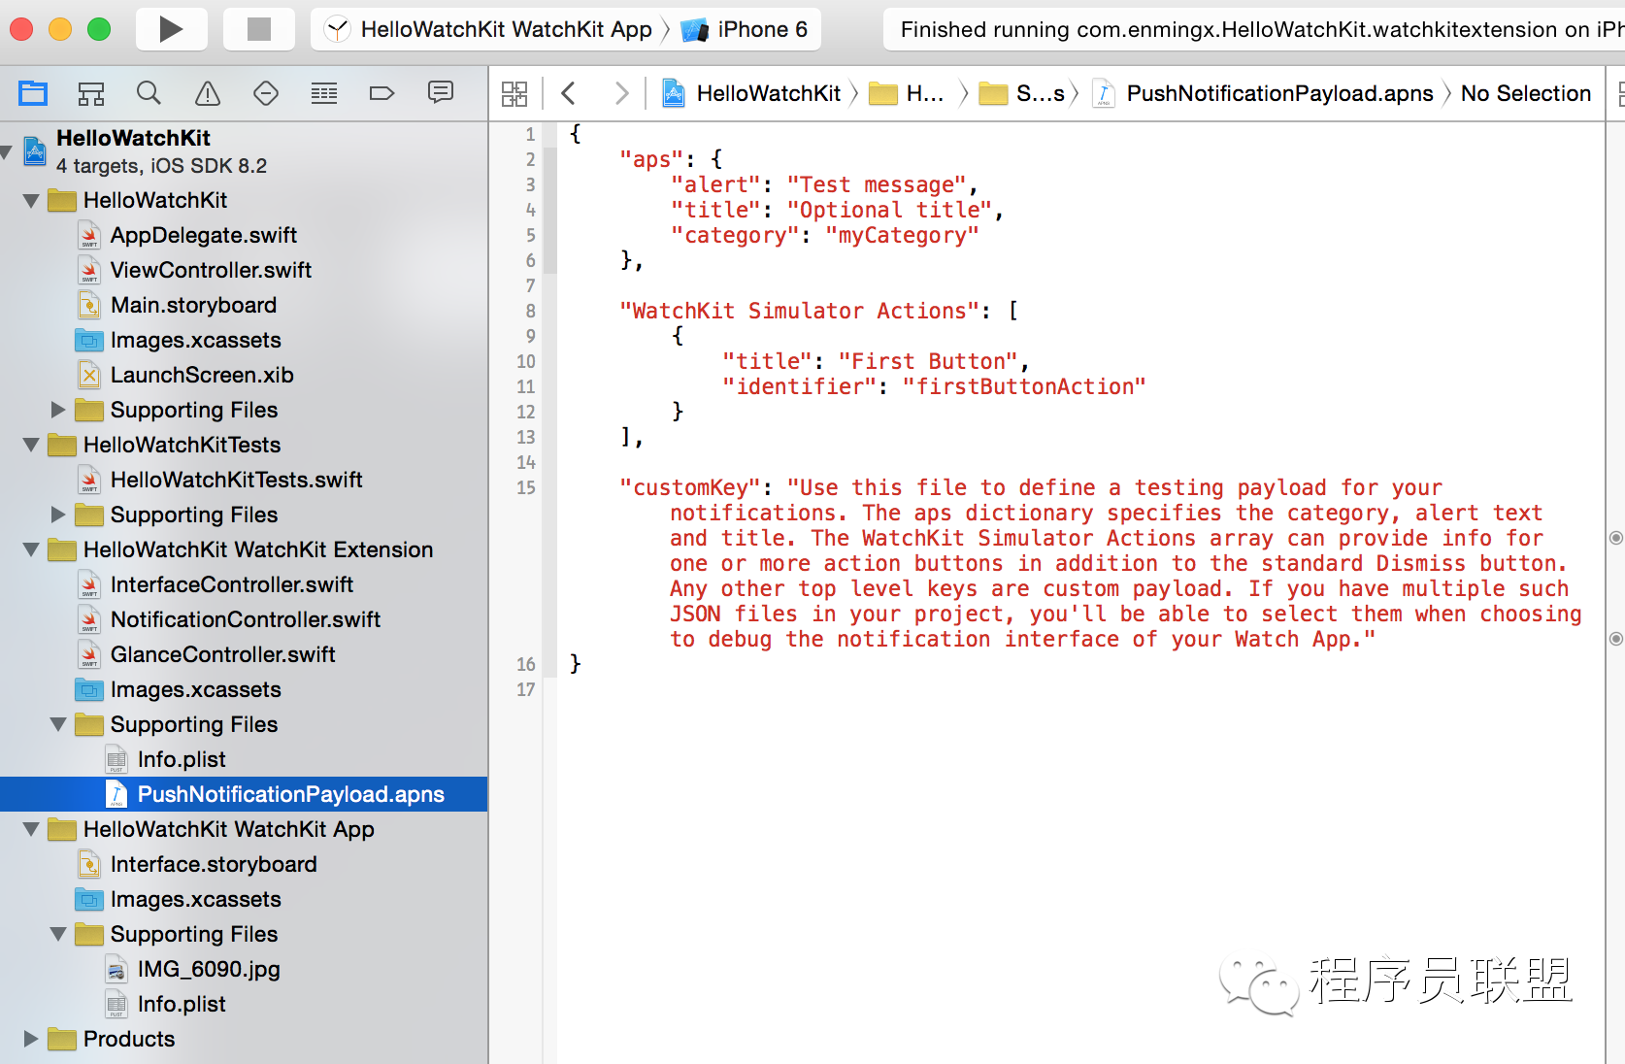1625x1064 pixels.
Task: Click the "WatchKit Simulator Actions" key
Action: [x=800, y=311]
